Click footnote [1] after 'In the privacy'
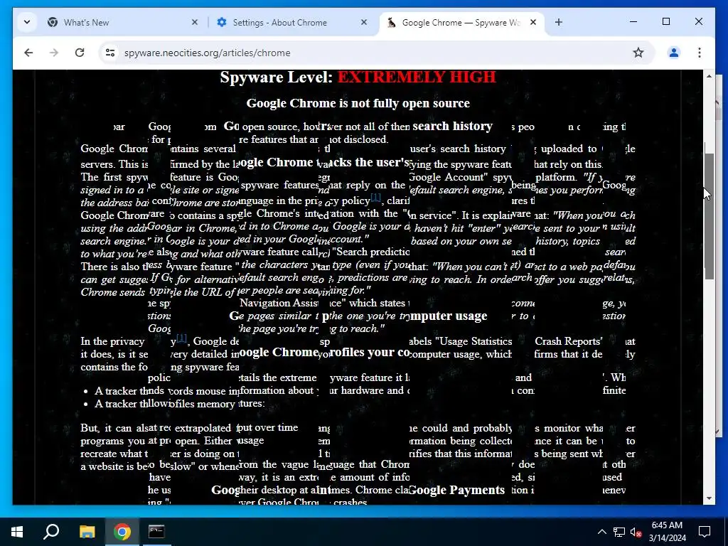 [x=181, y=338]
